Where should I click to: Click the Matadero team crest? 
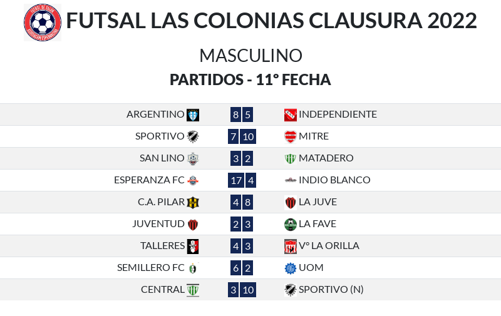click(x=290, y=158)
